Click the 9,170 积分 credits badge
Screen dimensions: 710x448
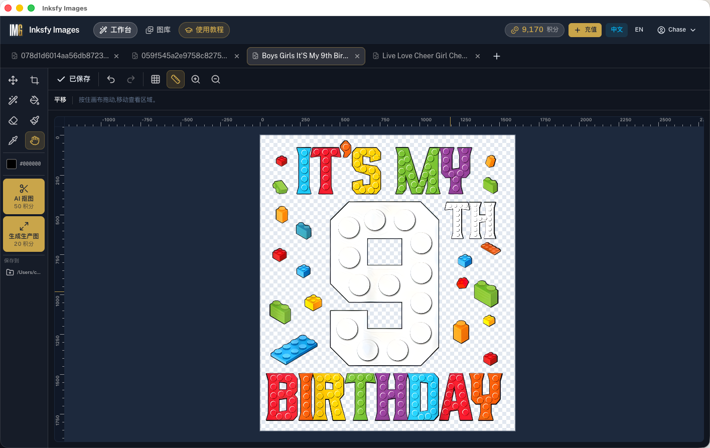point(534,30)
